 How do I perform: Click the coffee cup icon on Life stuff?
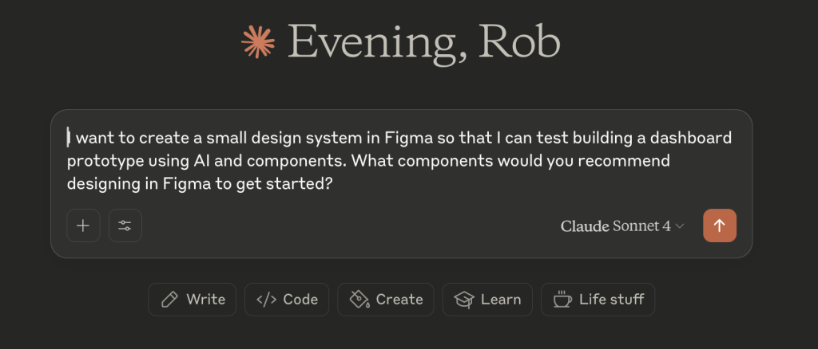click(562, 300)
